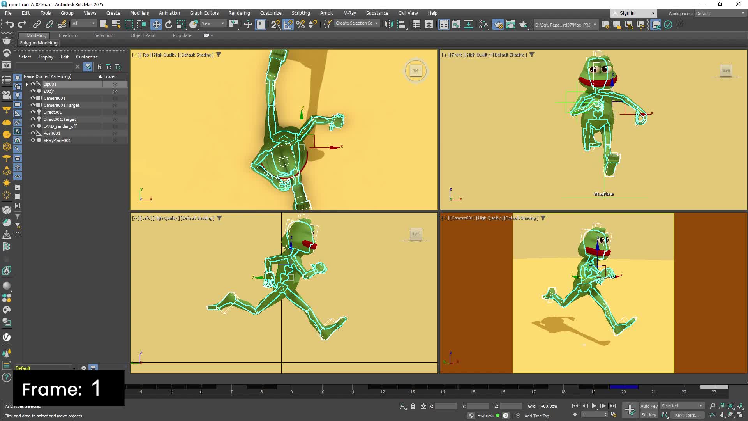The height and width of the screenshot is (421, 748).
Task: Open the Modifiers menu
Action: [x=139, y=13]
